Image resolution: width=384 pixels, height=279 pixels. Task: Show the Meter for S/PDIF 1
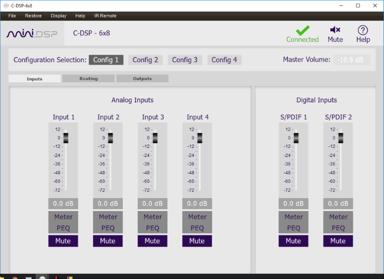point(293,217)
